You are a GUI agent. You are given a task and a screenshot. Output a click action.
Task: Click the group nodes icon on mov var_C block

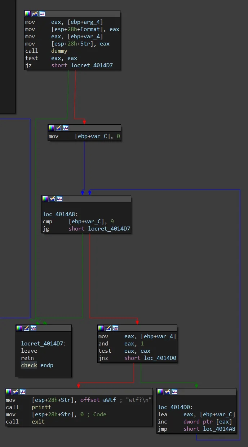point(66,128)
